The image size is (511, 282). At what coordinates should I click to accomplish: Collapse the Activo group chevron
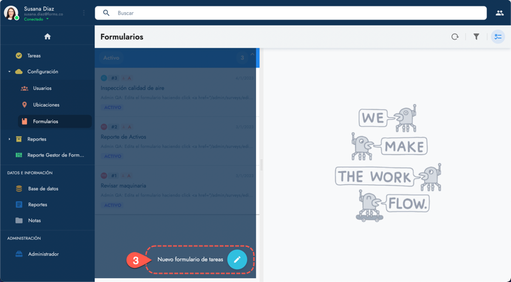(252, 55)
